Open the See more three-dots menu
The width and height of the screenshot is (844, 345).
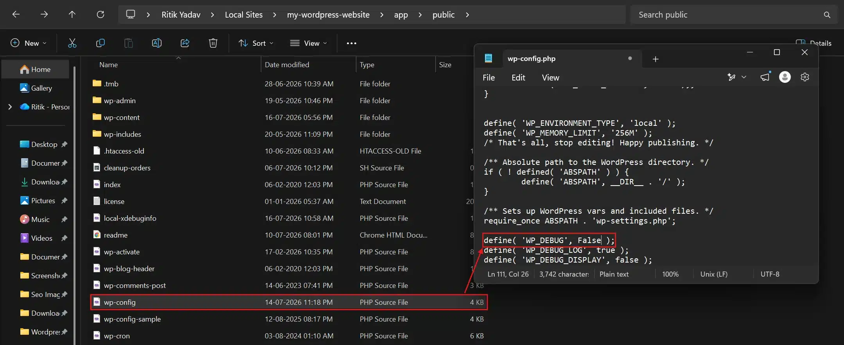[x=352, y=43]
